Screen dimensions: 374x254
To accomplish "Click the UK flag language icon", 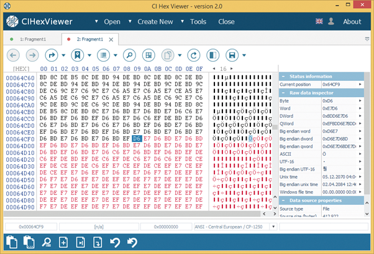I will click(319, 21).
